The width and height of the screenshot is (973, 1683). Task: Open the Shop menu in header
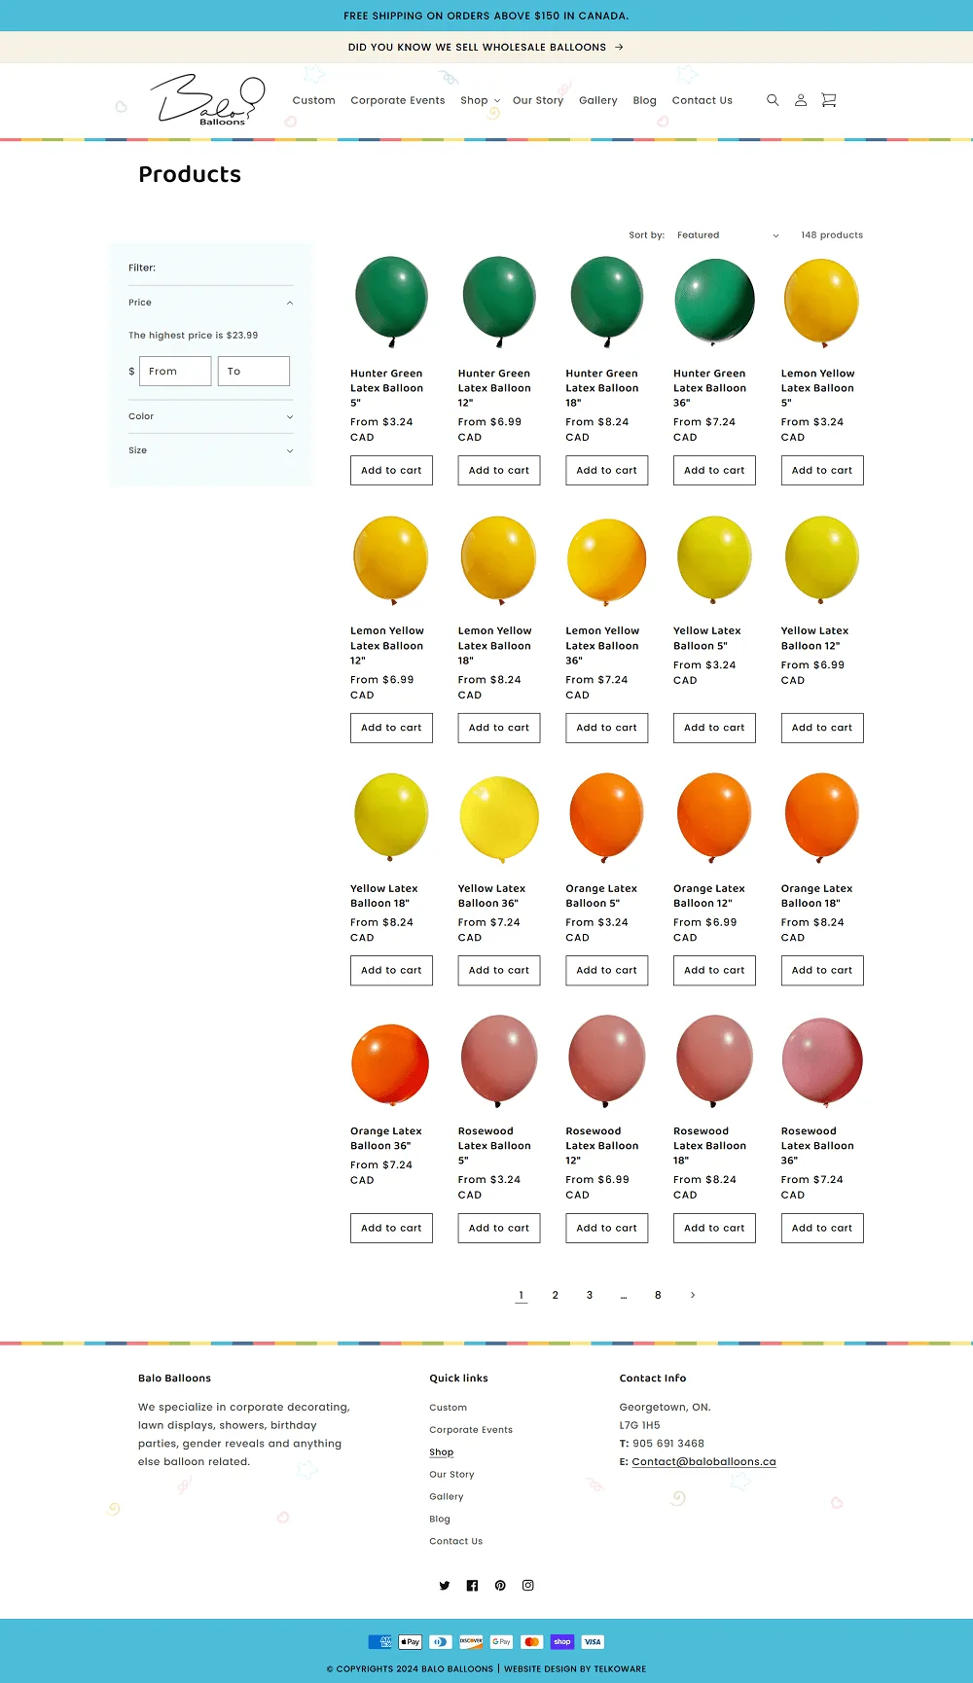[x=481, y=100]
